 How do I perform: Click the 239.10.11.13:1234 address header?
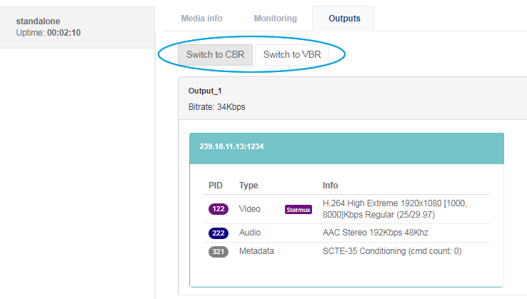click(x=234, y=146)
